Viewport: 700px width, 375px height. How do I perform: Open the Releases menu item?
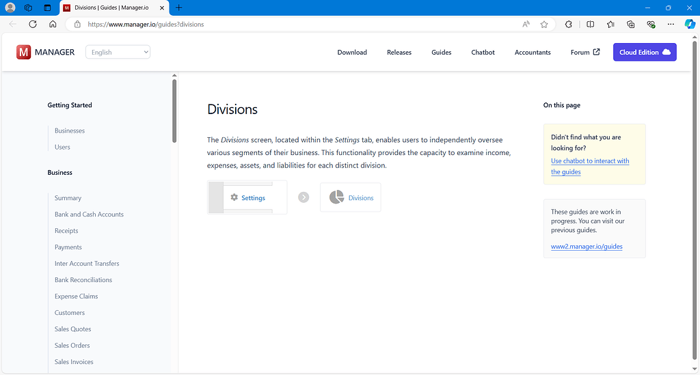[x=399, y=52]
